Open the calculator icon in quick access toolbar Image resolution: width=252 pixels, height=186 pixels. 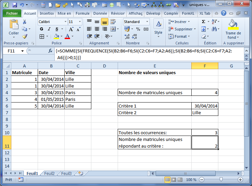point(43,5)
